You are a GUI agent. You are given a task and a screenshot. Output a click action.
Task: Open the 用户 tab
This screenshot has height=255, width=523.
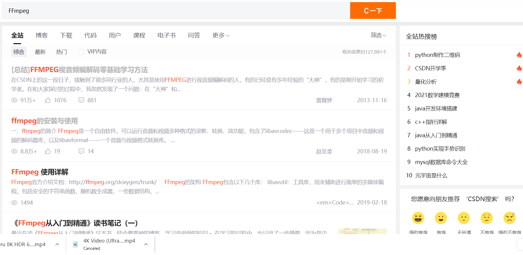pos(115,35)
